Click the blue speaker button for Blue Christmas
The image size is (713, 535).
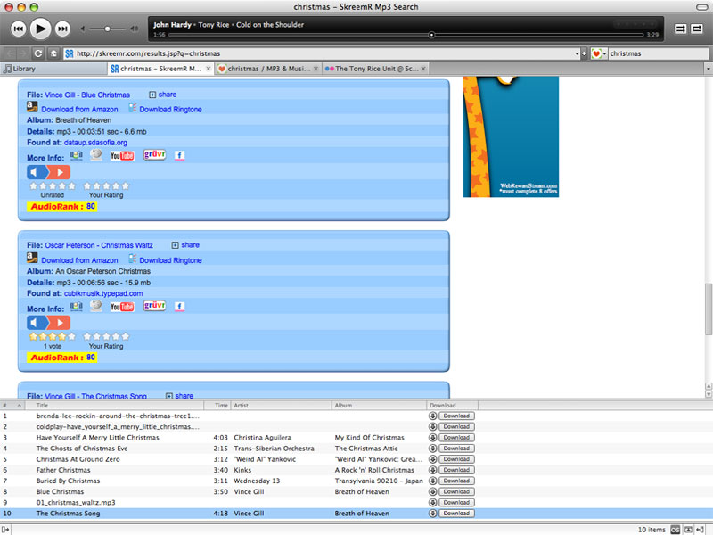point(37,172)
